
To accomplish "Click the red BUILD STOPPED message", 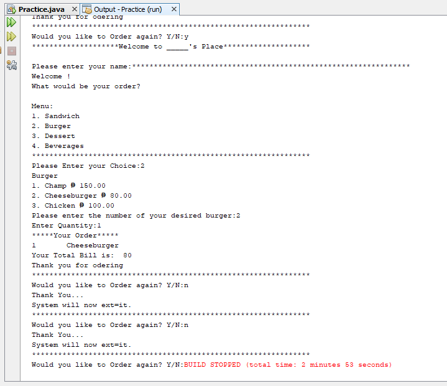I will [x=288, y=365].
